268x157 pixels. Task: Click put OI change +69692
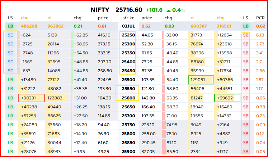tap(225, 98)
